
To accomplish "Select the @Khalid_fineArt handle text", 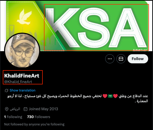I will click(x=18, y=82).
